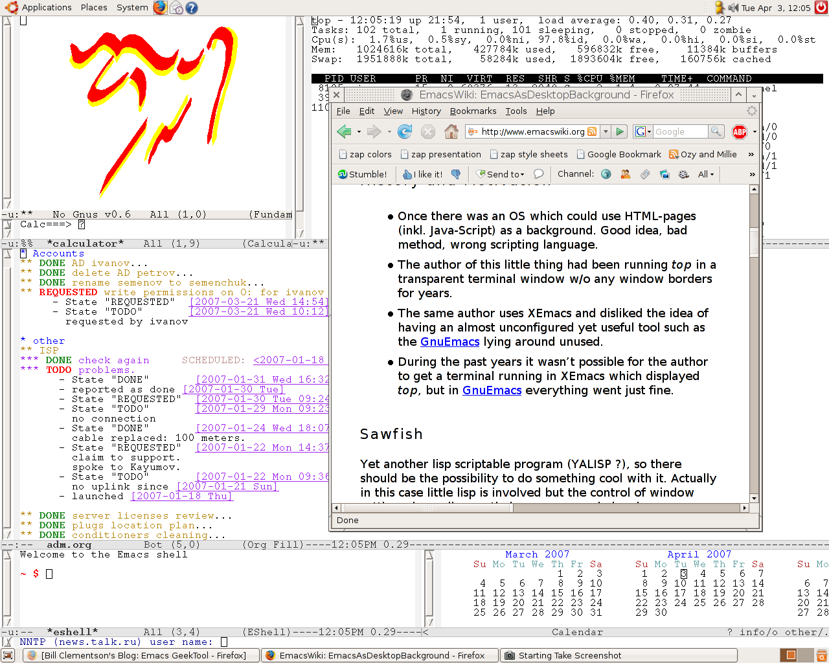The image size is (829, 663).
Task: Open the Help icon in top panel
Action: [192, 8]
